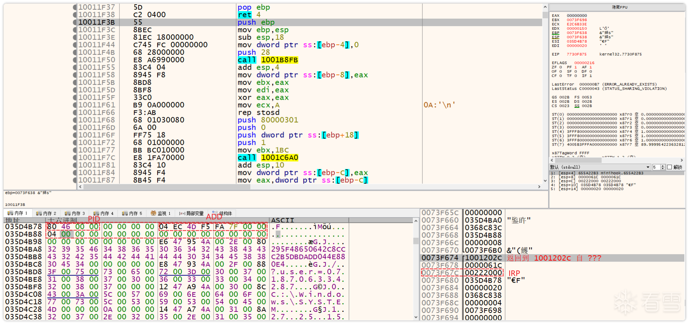Switch to the 内存 3 dump tab
This screenshot has width=689, height=324.
(x=75, y=213)
